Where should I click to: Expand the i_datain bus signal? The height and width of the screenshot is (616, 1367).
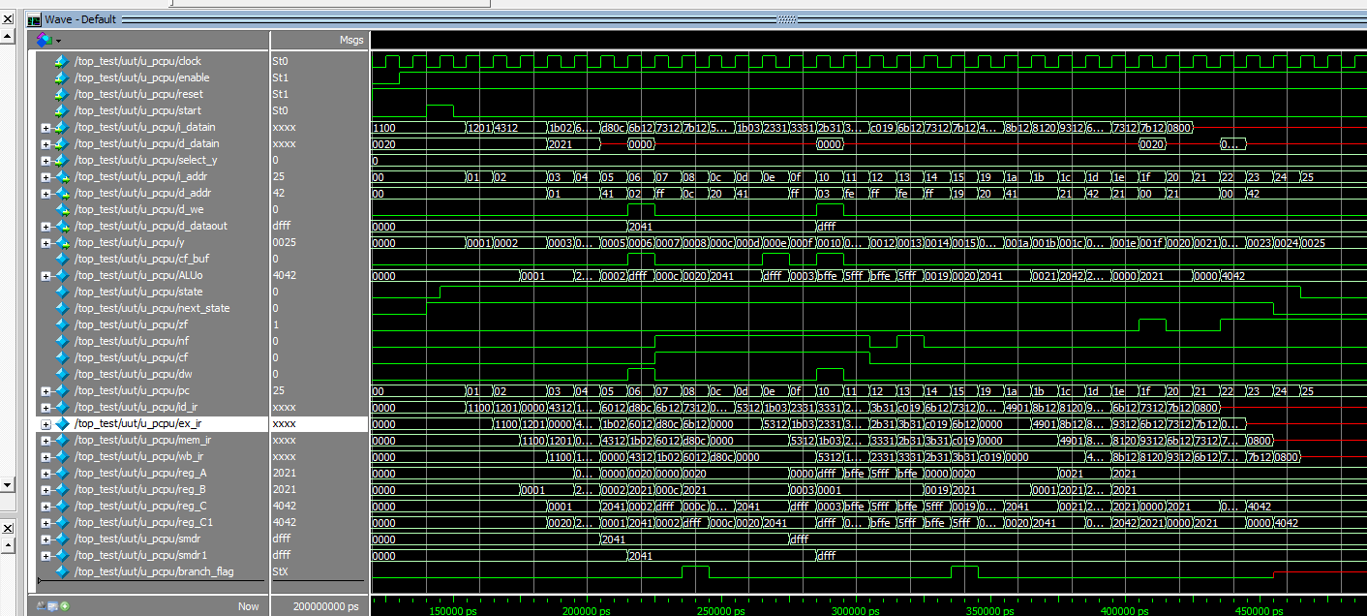click(46, 127)
